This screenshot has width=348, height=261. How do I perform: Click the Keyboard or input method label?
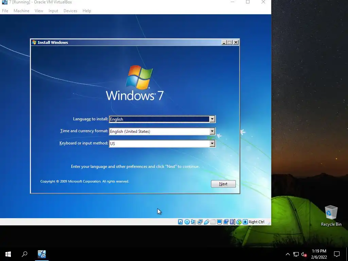click(84, 143)
